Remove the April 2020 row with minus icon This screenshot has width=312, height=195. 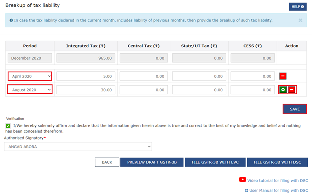click(x=283, y=76)
